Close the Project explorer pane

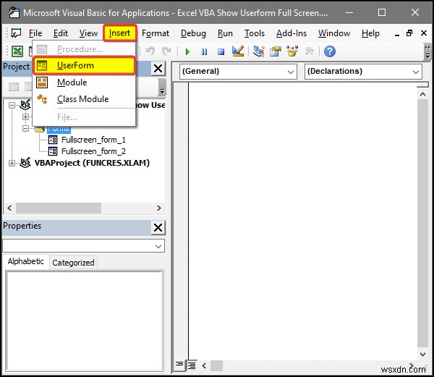point(158,68)
